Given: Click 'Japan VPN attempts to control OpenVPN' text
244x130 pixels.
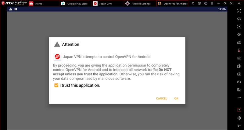Looking at the screenshot, I should pyautogui.click(x=106, y=57).
